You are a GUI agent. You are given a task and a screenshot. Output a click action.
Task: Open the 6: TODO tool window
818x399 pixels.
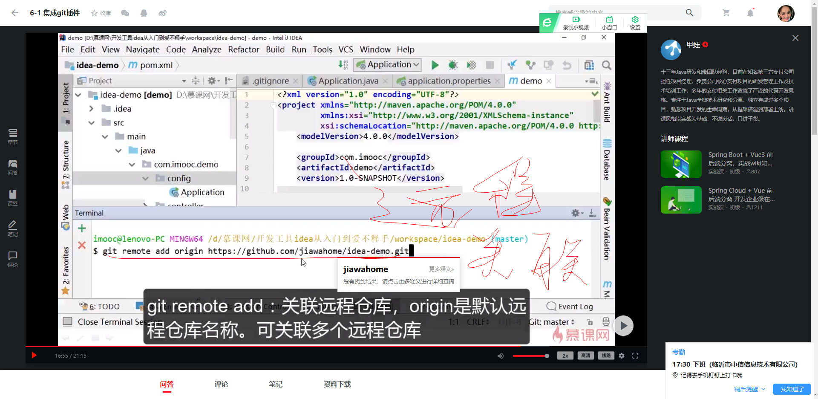[x=100, y=306]
